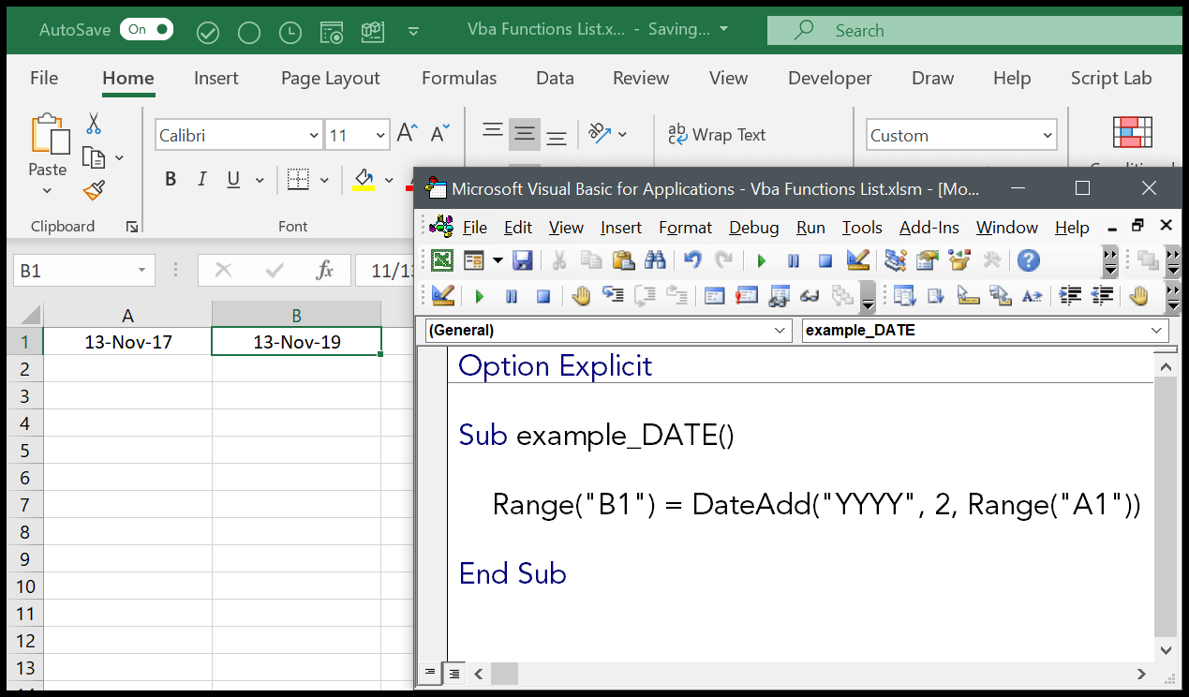
Task: Toggle the AutoSave switch to Off
Action: tap(146, 29)
